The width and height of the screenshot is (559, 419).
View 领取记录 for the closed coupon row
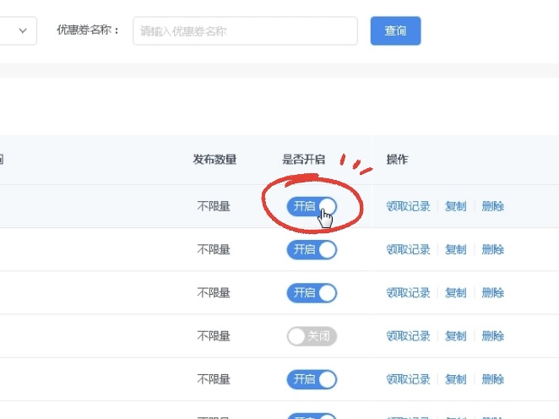[x=408, y=336]
